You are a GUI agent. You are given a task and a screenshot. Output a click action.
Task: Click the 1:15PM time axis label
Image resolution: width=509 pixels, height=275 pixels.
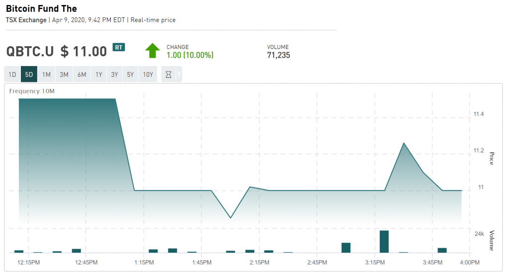click(144, 263)
